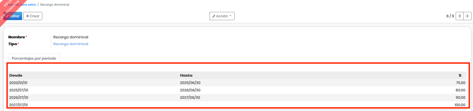
Task: Sort by the Desde column header
Action: [16, 75]
